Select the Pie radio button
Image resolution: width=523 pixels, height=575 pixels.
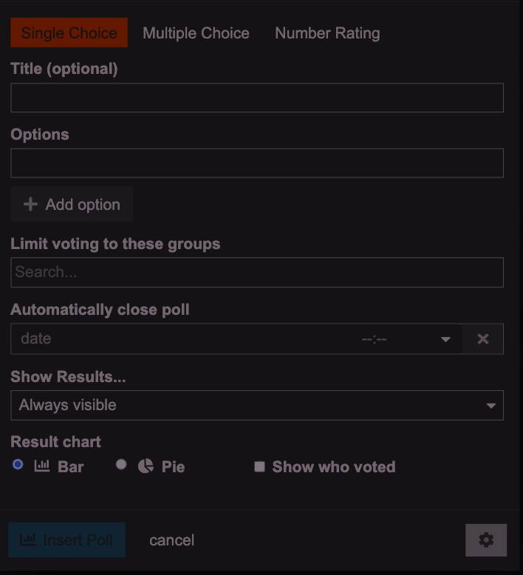pyautogui.click(x=121, y=464)
